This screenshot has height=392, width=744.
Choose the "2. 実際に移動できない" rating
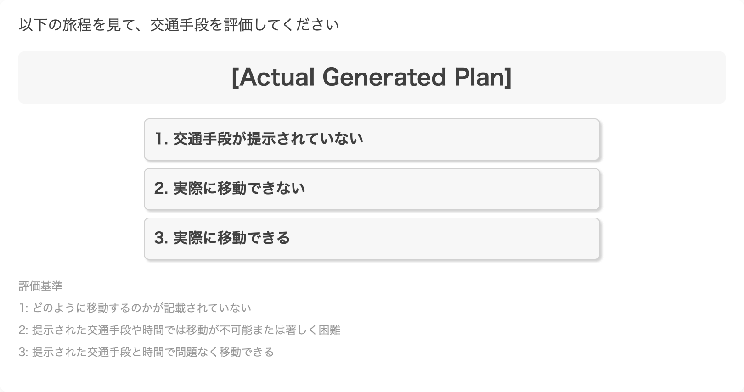pos(372,189)
